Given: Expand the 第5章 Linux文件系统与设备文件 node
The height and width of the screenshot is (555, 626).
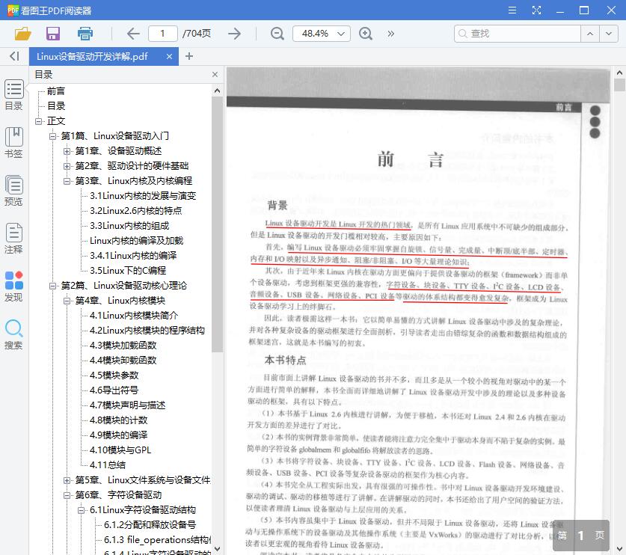Looking at the screenshot, I should pos(67,480).
